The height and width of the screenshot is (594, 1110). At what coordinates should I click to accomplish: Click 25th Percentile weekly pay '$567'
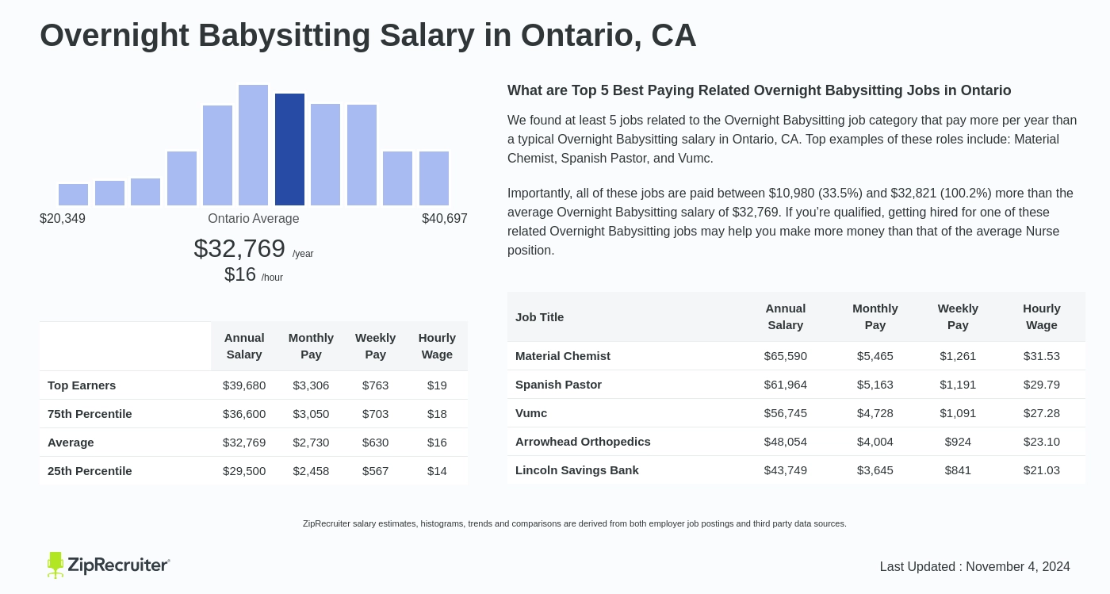point(376,470)
